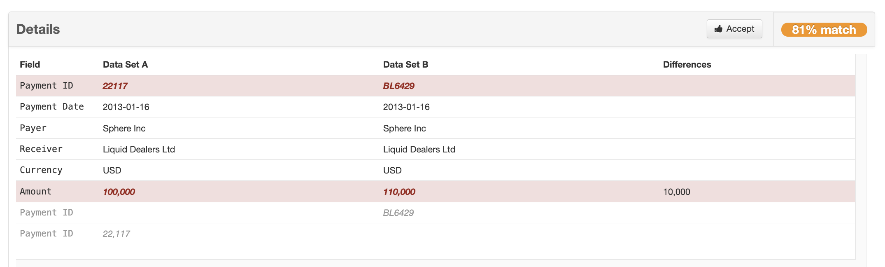Click the Field column header
This screenshot has height=267, width=885.
click(30, 65)
